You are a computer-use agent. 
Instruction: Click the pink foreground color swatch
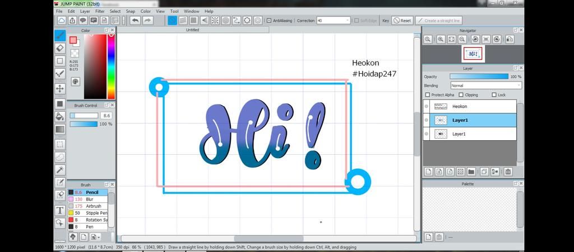coord(73,40)
